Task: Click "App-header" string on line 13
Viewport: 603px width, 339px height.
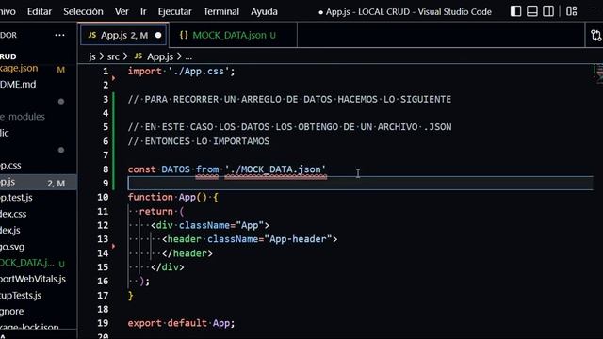Action: tap(298, 239)
